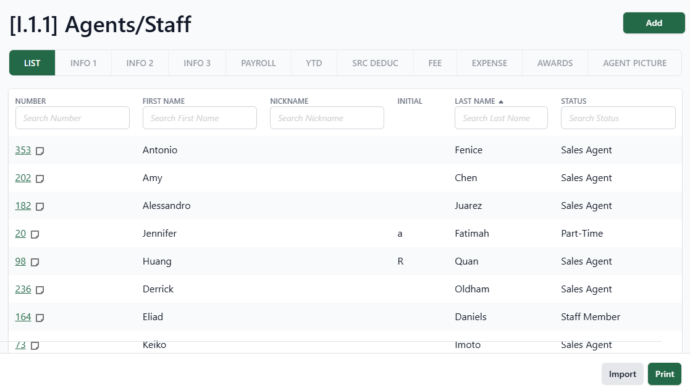
Task: Switch to the PAYROLL tab
Action: (x=258, y=62)
